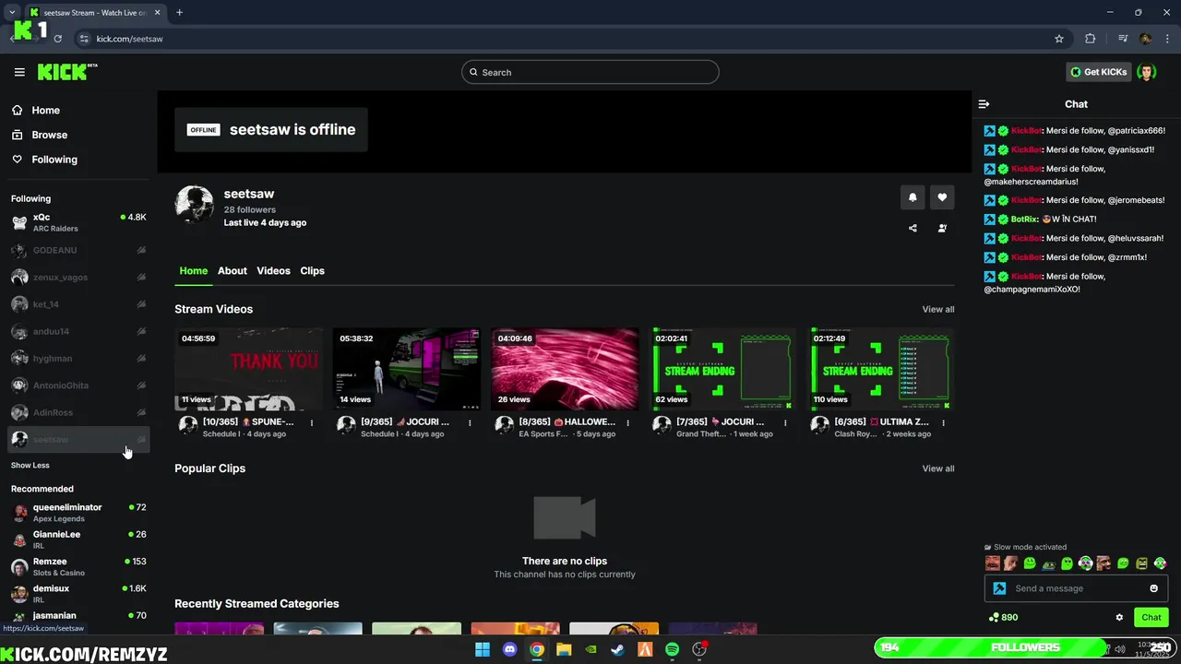Screen dimensions: 1181x664
Task: Send message with green Chat button
Action: pyautogui.click(x=1151, y=618)
